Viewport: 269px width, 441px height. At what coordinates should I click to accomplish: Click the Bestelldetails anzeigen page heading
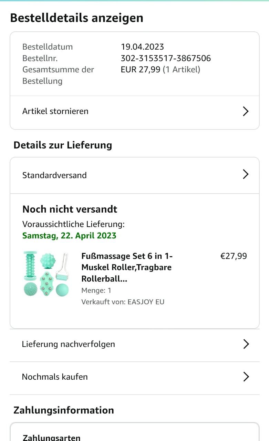76,18
